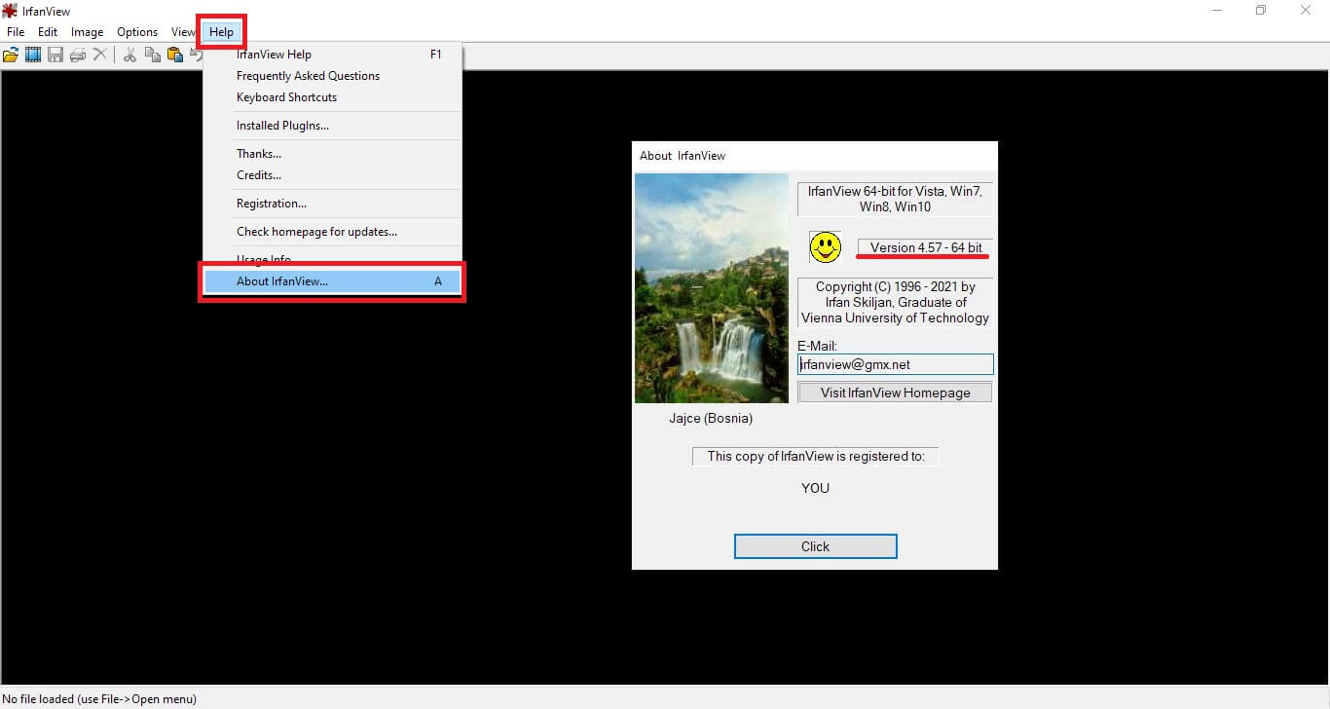Image resolution: width=1330 pixels, height=709 pixels.
Task: Minimize the IrfanView window
Action: coord(1217,11)
